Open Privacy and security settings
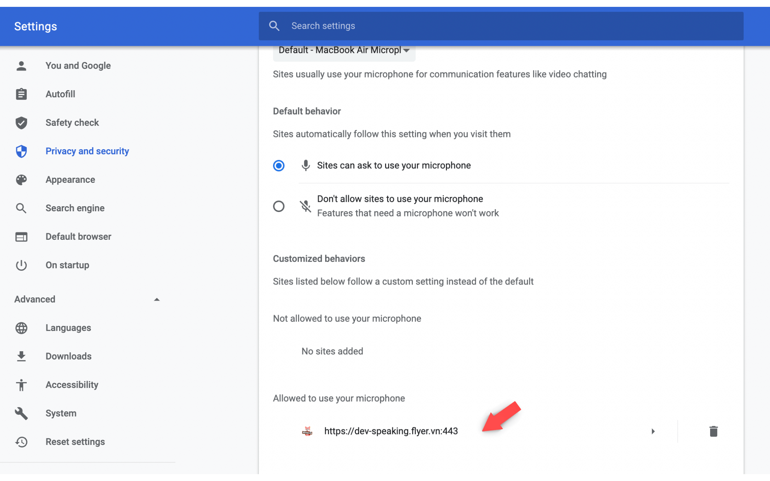Screen dimensions: 770x481 click(87, 151)
